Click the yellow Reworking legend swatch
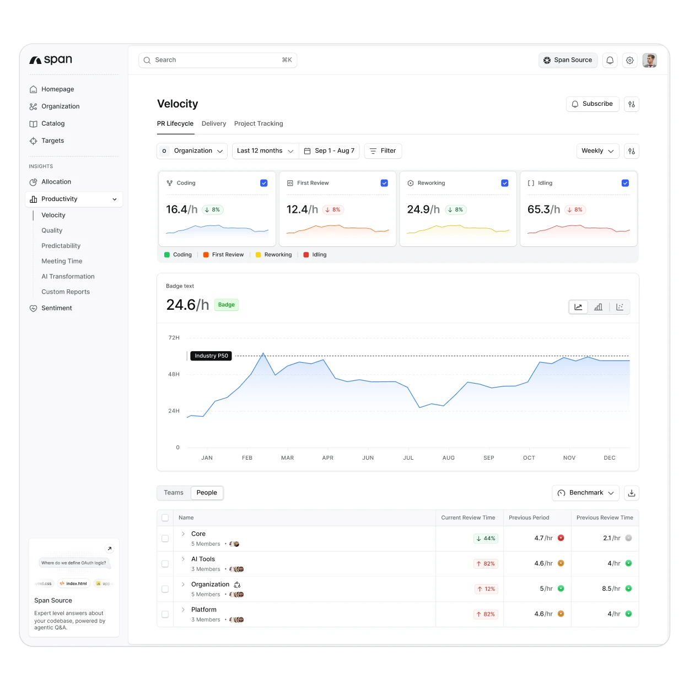This screenshot has height=689, width=689. [258, 255]
